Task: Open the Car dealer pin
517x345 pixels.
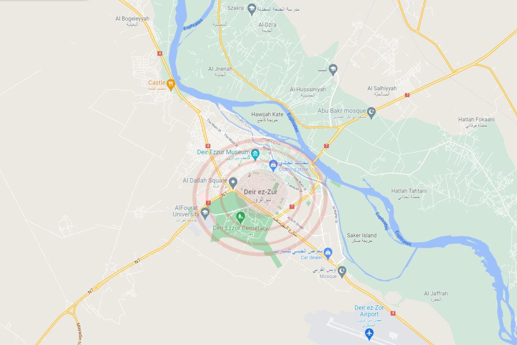Action: (328, 253)
